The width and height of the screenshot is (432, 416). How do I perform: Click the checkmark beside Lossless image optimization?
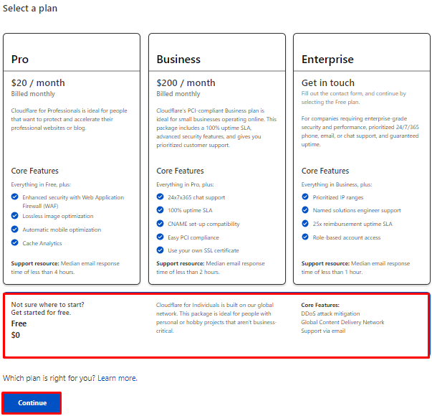tap(15, 215)
